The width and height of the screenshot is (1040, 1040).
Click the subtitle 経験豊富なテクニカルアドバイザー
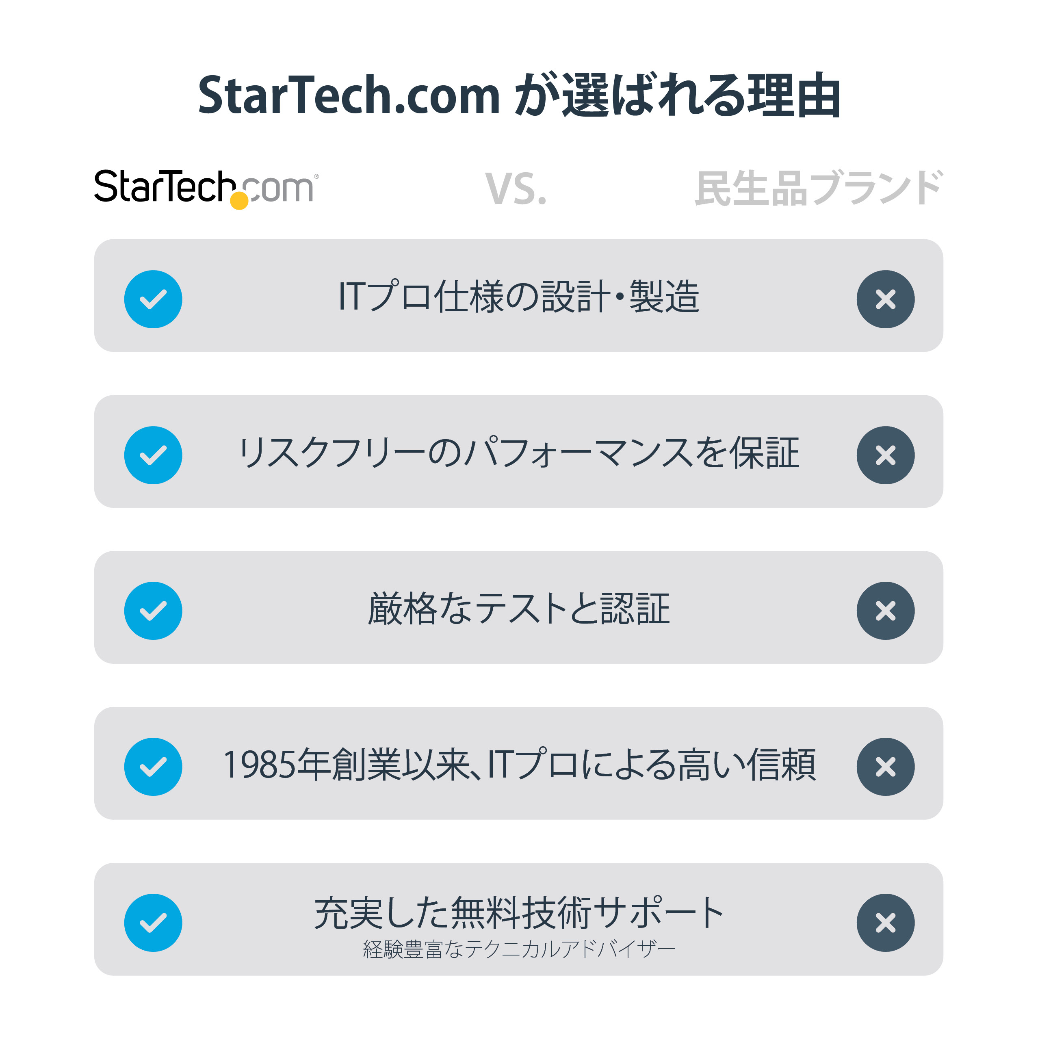(x=519, y=949)
